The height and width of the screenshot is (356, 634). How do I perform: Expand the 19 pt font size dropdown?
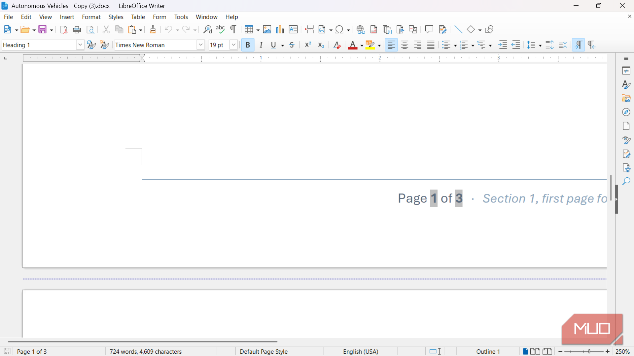pos(233,45)
